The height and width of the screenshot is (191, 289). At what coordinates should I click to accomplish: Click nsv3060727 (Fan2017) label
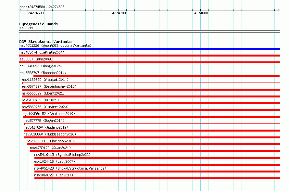click(54, 175)
